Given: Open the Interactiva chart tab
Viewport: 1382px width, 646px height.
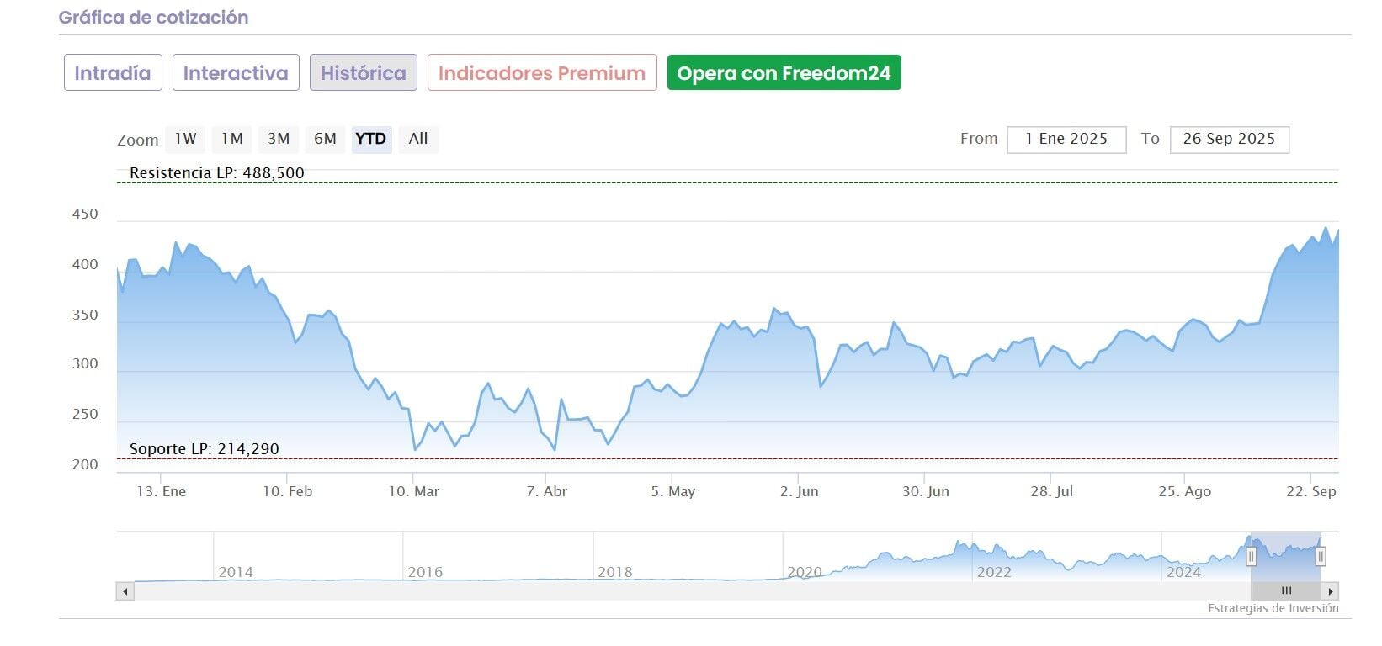Looking at the screenshot, I should [236, 73].
